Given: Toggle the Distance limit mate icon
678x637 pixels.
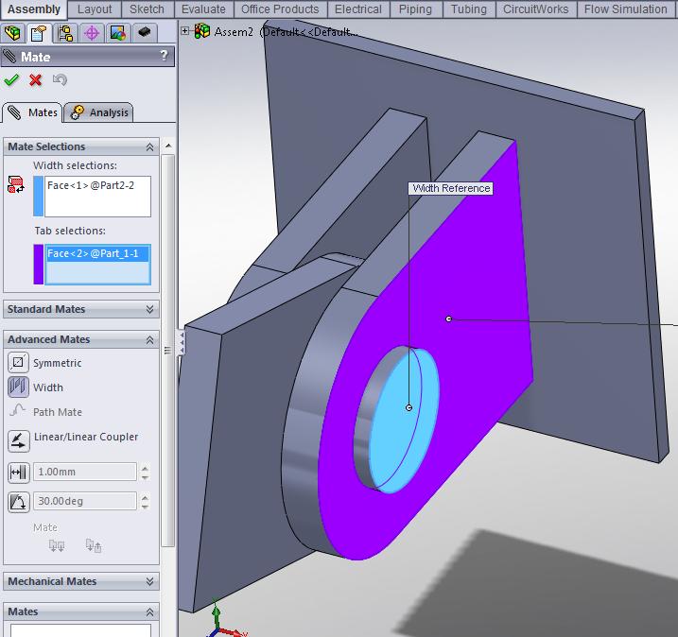Looking at the screenshot, I should tap(19, 473).
